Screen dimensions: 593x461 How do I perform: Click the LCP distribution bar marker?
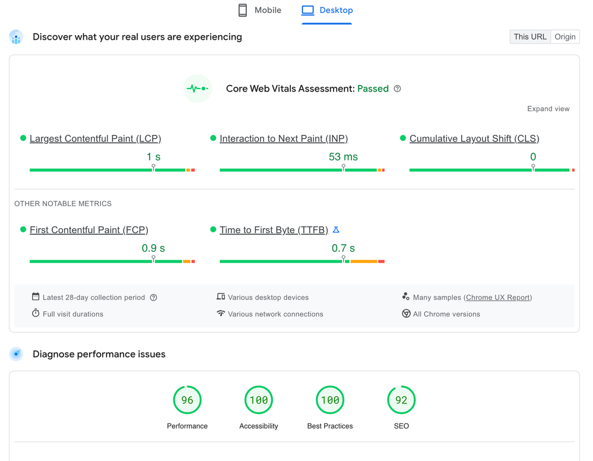click(x=153, y=168)
